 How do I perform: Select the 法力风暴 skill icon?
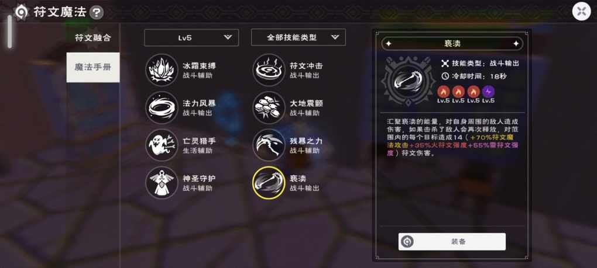(x=162, y=107)
